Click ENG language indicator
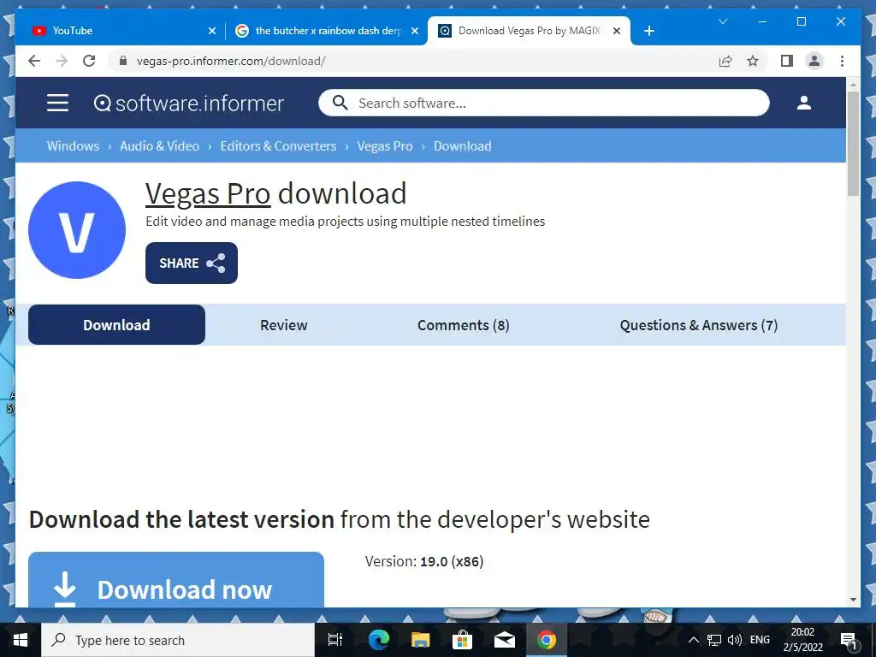This screenshot has width=876, height=657. [760, 640]
